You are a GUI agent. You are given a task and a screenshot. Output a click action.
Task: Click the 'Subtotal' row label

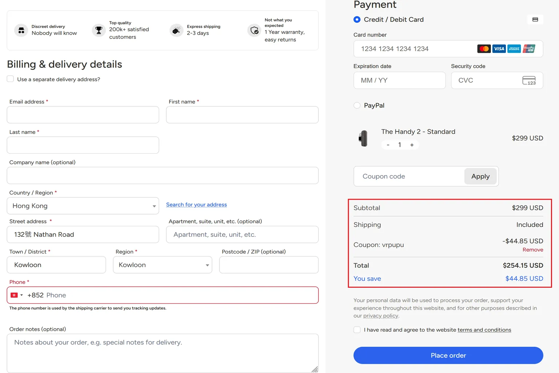[367, 208]
